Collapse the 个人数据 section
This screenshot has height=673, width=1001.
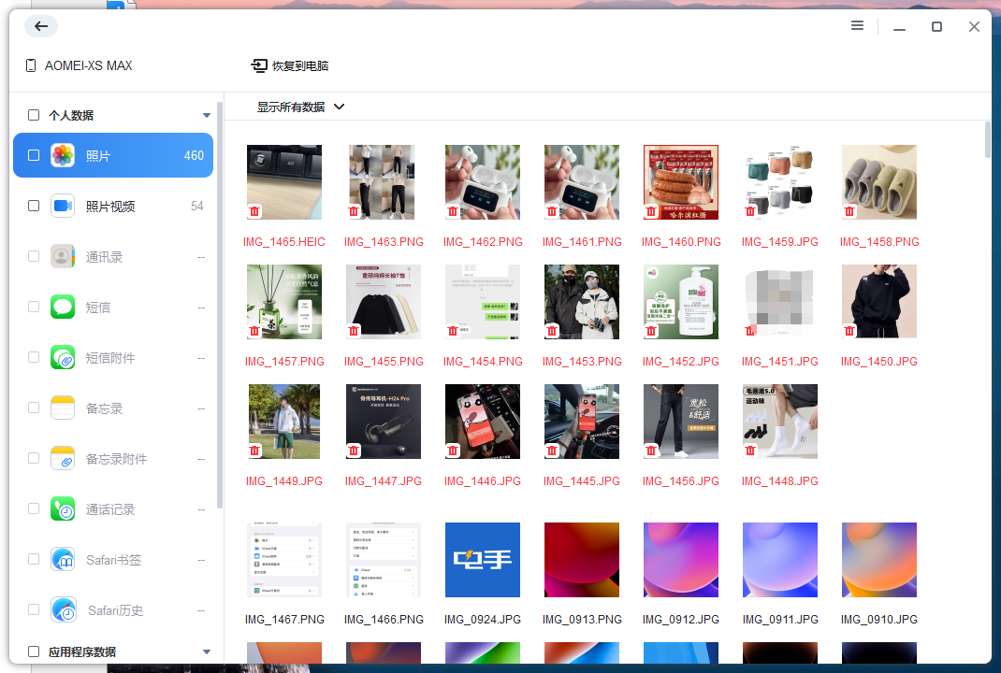pyautogui.click(x=206, y=114)
